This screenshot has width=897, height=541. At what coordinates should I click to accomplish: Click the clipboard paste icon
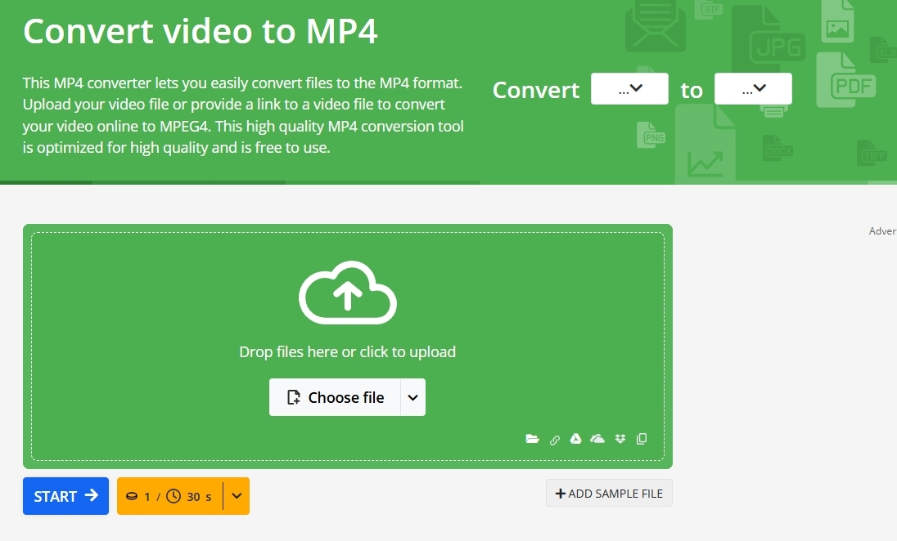[642, 439]
